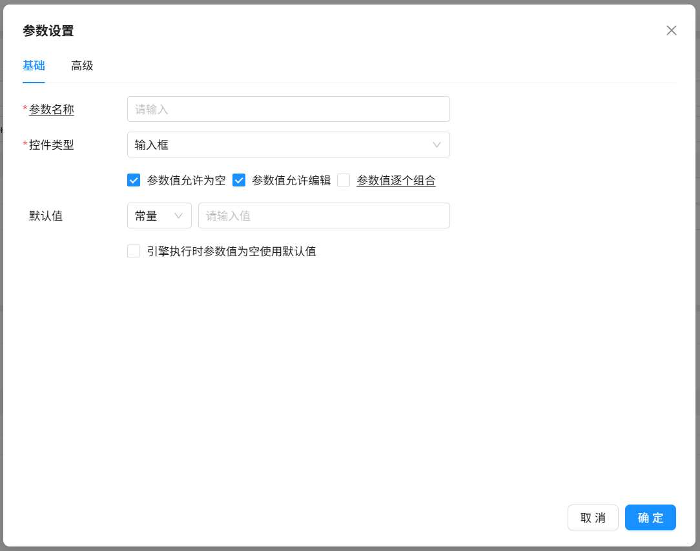Click the 参数设置 dialog title
Image resolution: width=700 pixels, height=551 pixels.
pos(48,30)
